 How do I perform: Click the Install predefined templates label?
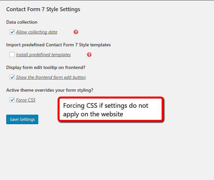43,55
